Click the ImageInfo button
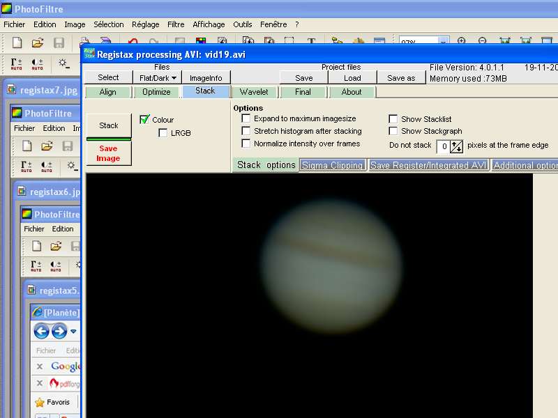The width and height of the screenshot is (558, 418). point(206,77)
